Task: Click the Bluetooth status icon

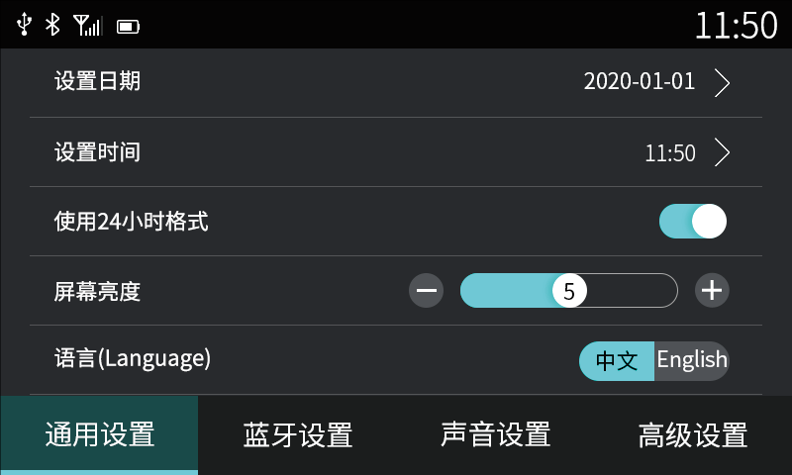Action: pos(53,25)
